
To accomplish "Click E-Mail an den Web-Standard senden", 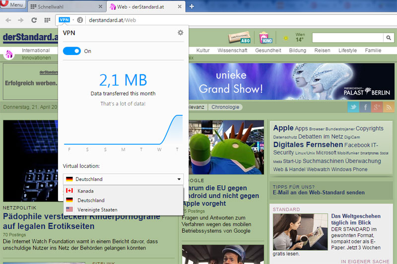I will (319, 193).
